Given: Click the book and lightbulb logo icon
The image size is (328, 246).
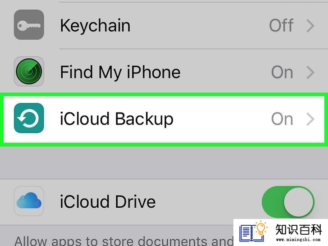Looking at the screenshot, I should 254,231.
